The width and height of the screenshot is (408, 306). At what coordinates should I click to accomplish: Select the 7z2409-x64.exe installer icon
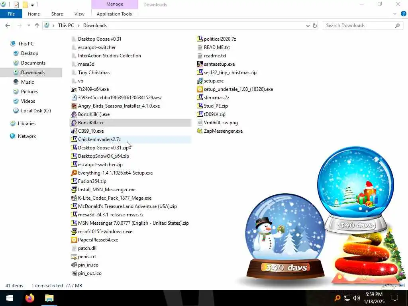(74, 89)
